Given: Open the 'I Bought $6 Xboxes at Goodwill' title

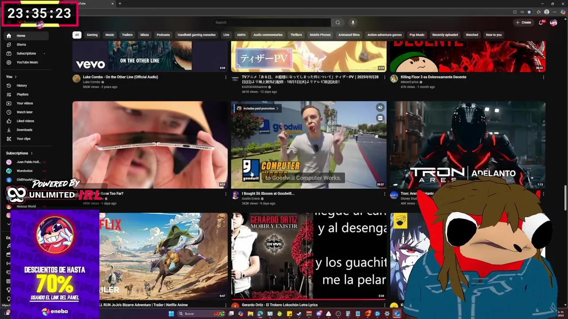Looking at the screenshot, I should coord(268,194).
